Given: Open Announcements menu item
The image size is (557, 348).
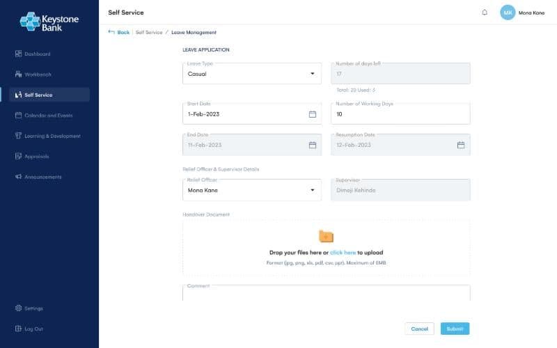Looking at the screenshot, I should point(49,177).
